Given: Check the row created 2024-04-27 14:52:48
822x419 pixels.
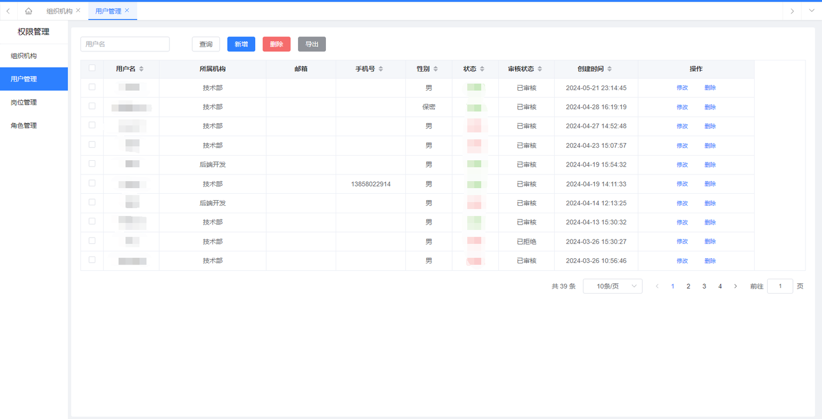Looking at the screenshot, I should coord(92,125).
